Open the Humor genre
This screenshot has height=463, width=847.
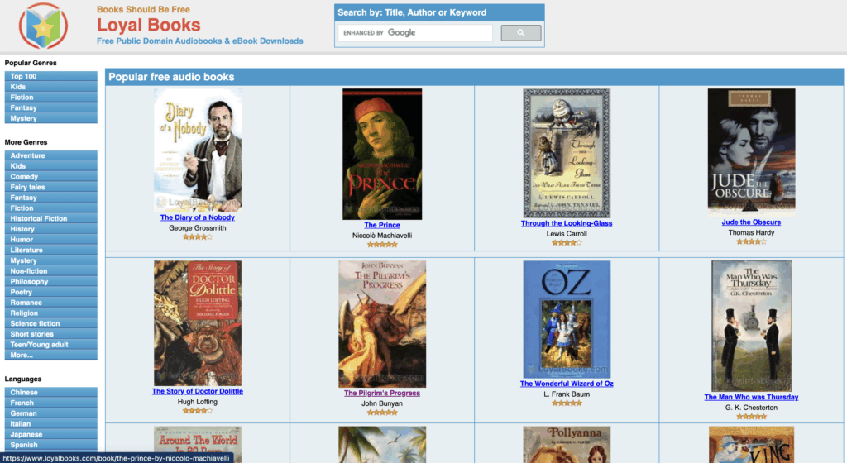[50, 240]
